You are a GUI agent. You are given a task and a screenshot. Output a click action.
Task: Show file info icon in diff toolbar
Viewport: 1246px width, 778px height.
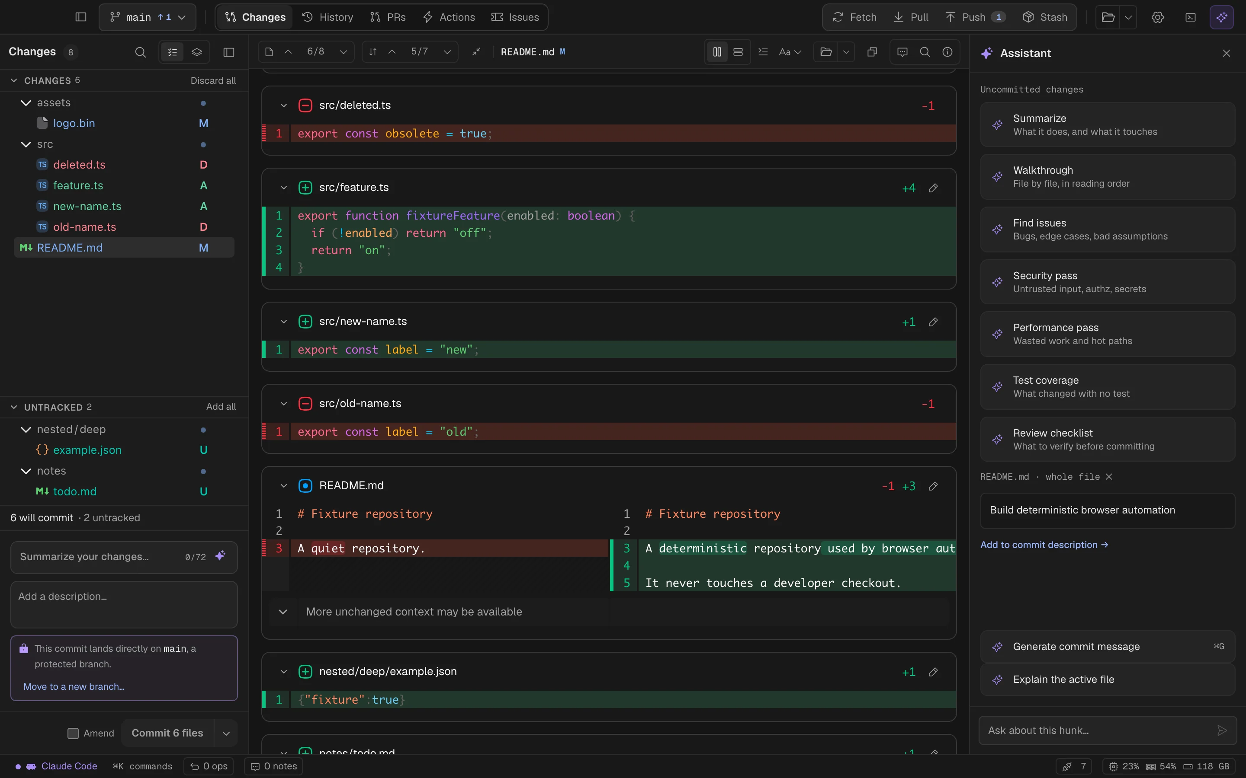pos(947,51)
